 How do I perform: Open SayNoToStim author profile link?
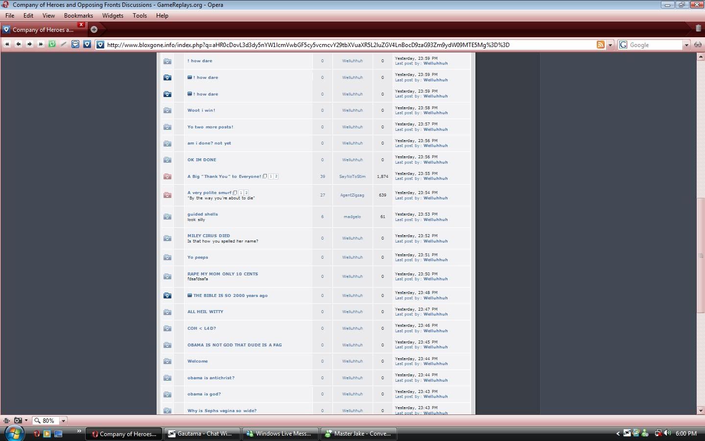point(352,176)
